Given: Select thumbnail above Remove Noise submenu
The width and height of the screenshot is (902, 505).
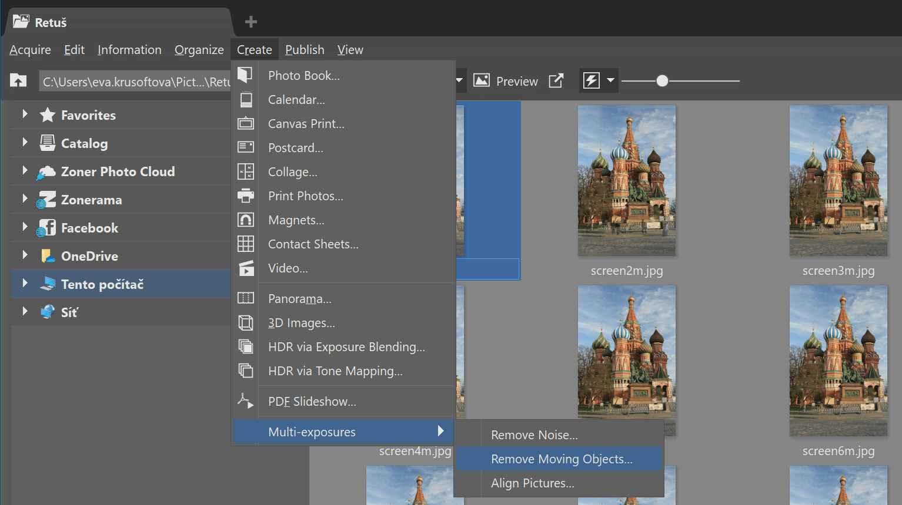Looking at the screenshot, I should pos(627,352).
